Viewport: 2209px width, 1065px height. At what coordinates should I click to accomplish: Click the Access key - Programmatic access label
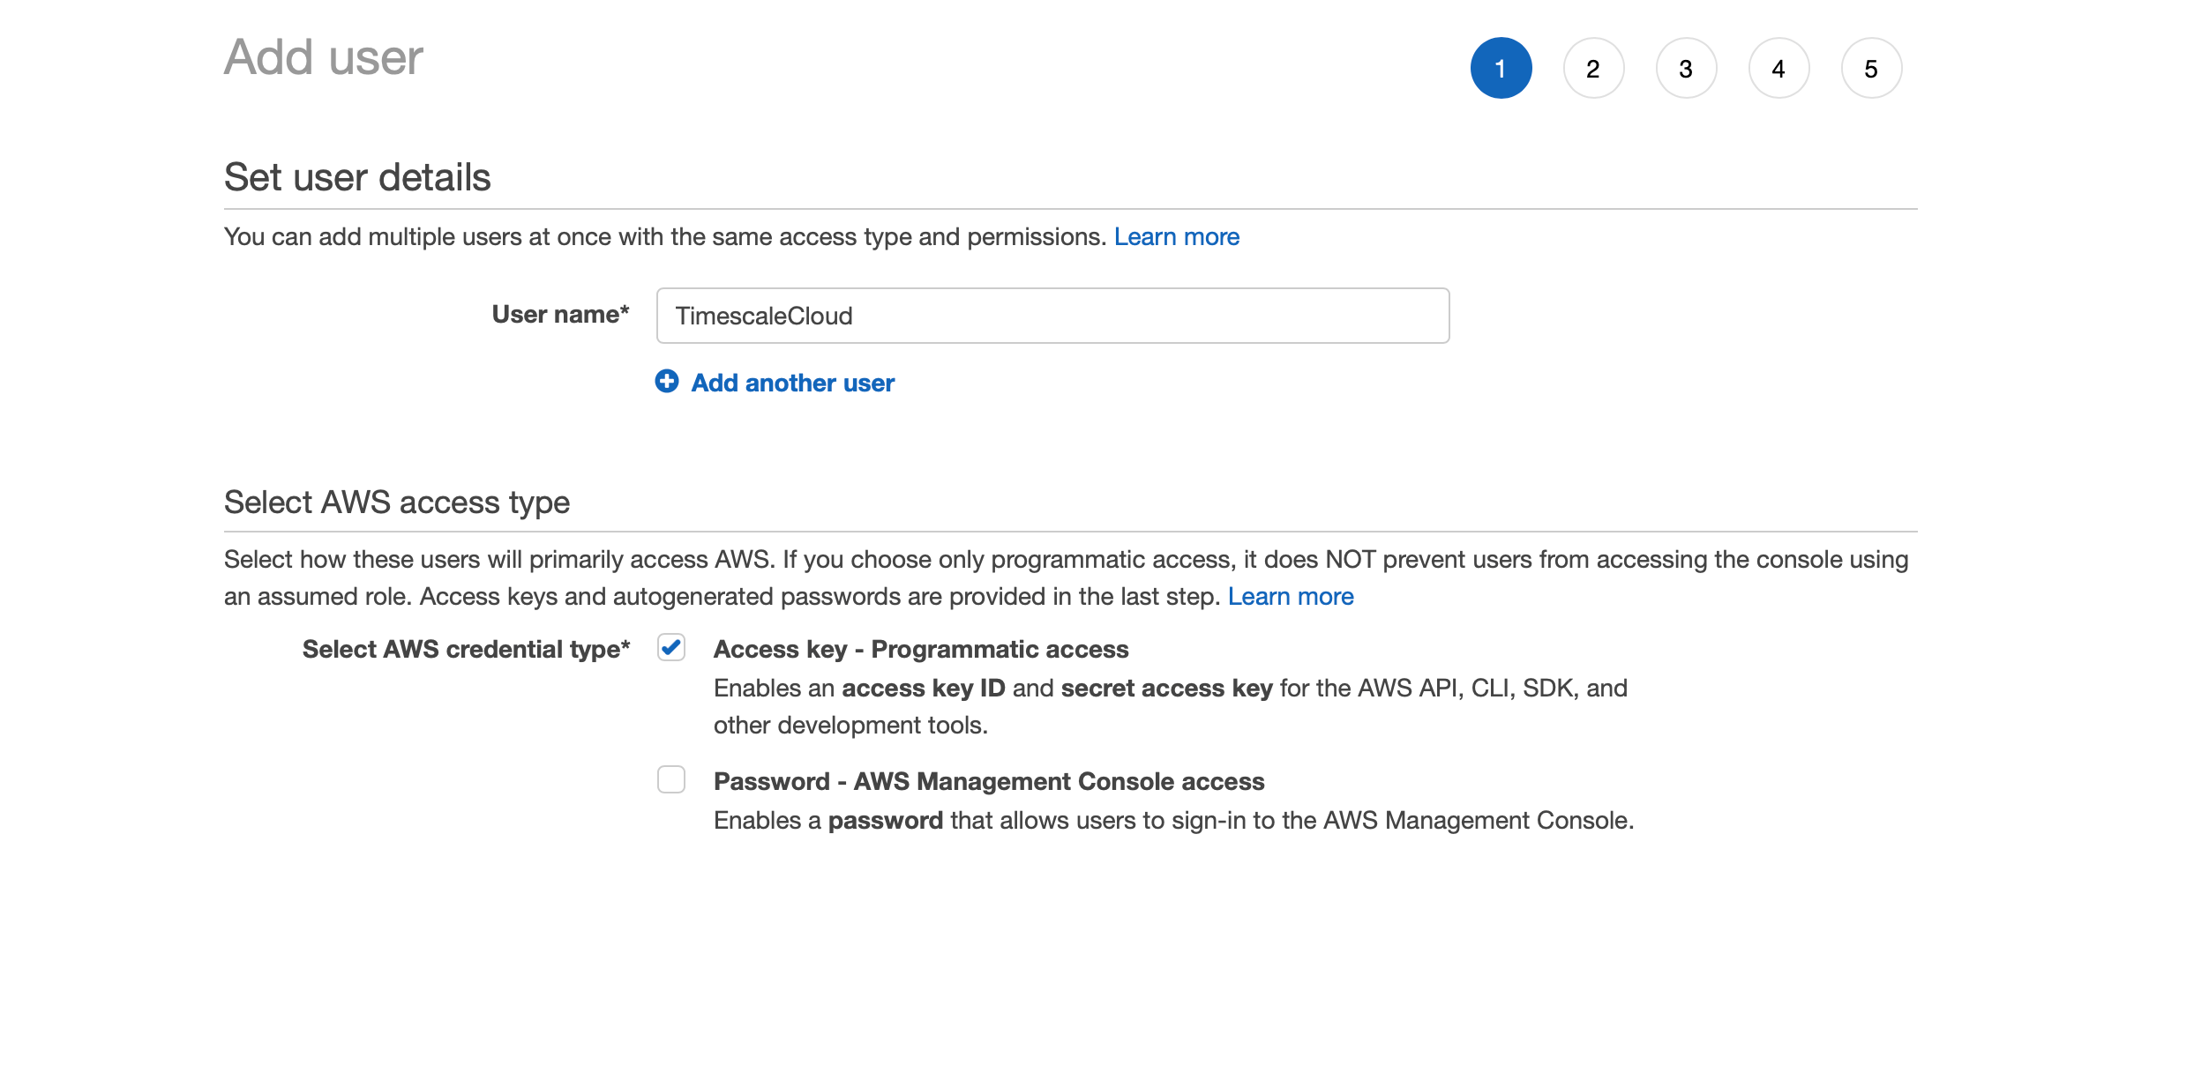(x=920, y=649)
